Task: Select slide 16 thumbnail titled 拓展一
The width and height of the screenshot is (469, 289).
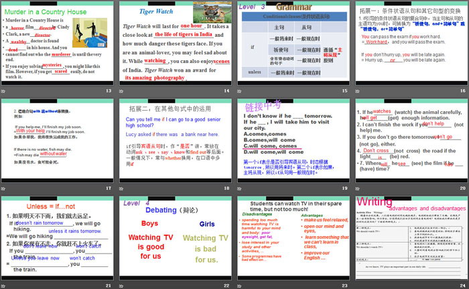Action: (411, 44)
